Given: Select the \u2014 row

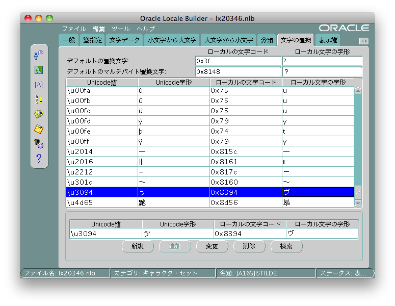Looking at the screenshot, I should pyautogui.click(x=210, y=152).
